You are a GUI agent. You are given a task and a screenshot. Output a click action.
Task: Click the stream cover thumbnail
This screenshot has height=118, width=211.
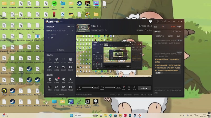83,28
